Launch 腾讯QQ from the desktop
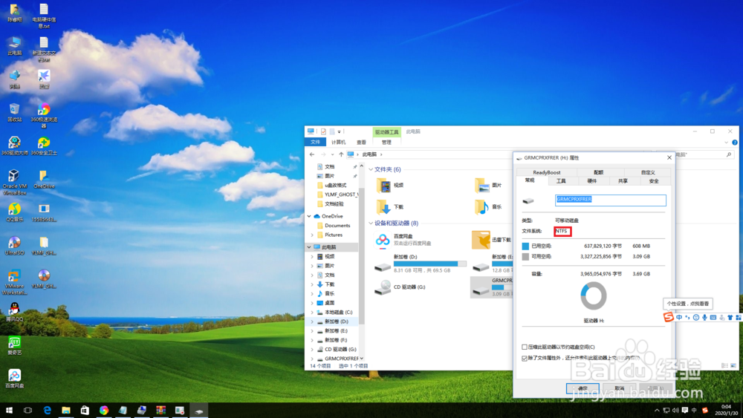This screenshot has width=743, height=418. [14, 313]
